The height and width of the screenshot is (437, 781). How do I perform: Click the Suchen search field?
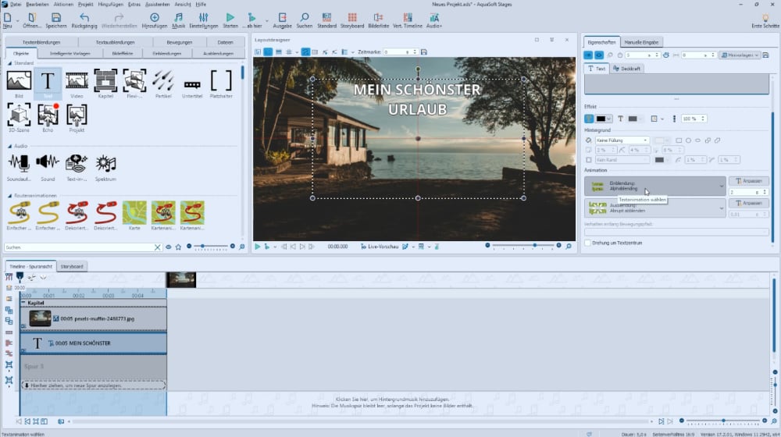tap(78, 247)
